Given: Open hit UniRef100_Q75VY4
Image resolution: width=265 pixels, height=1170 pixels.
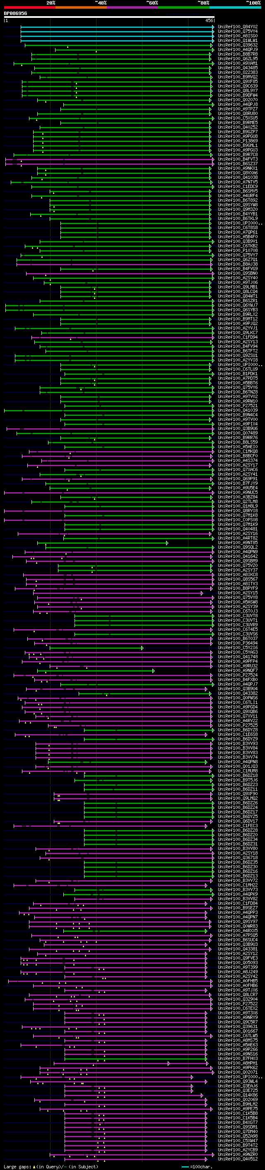Looking at the screenshot, I should 238,32.
